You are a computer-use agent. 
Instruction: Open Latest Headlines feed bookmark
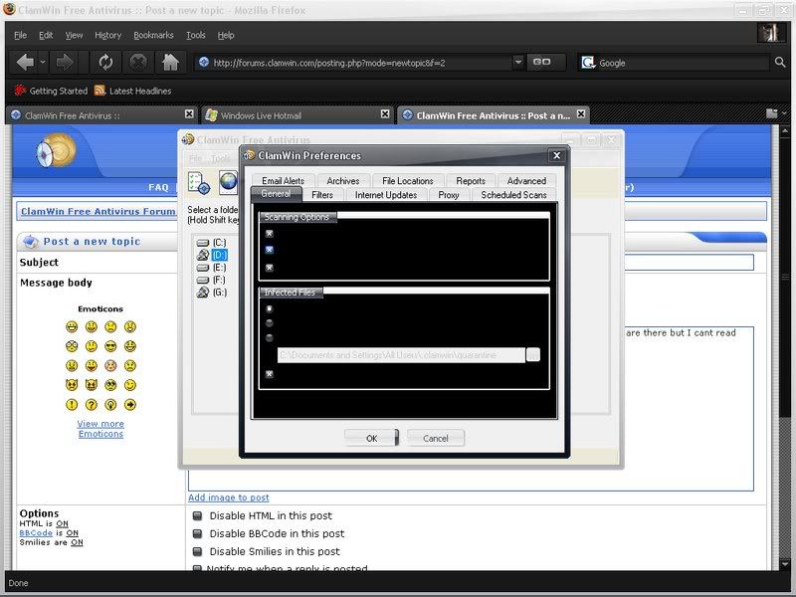[133, 91]
